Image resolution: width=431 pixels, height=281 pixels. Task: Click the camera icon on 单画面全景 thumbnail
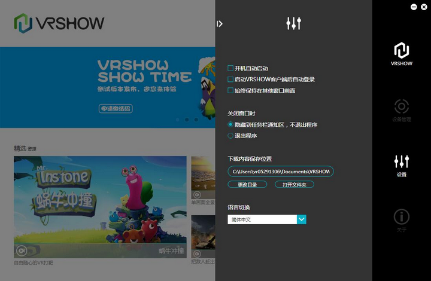coord(197,194)
